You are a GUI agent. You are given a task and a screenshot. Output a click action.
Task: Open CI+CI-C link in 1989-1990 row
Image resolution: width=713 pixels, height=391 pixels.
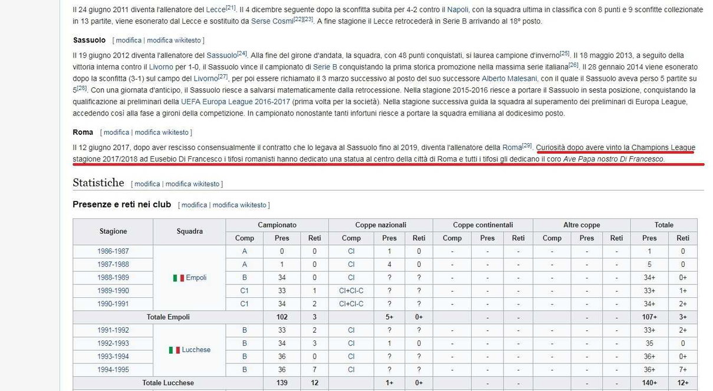(351, 291)
